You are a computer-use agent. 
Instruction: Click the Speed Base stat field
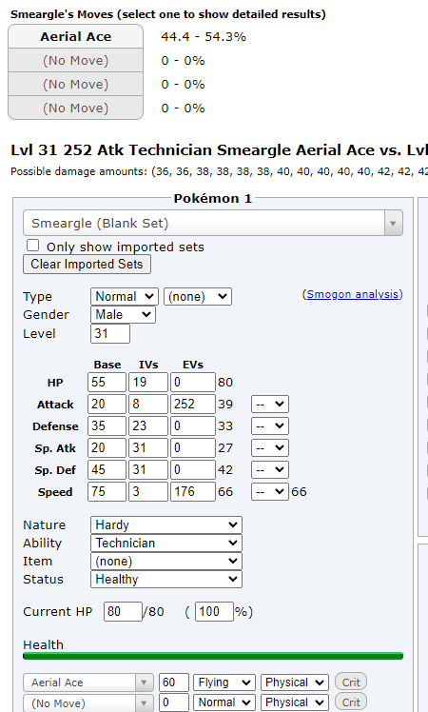pos(107,492)
